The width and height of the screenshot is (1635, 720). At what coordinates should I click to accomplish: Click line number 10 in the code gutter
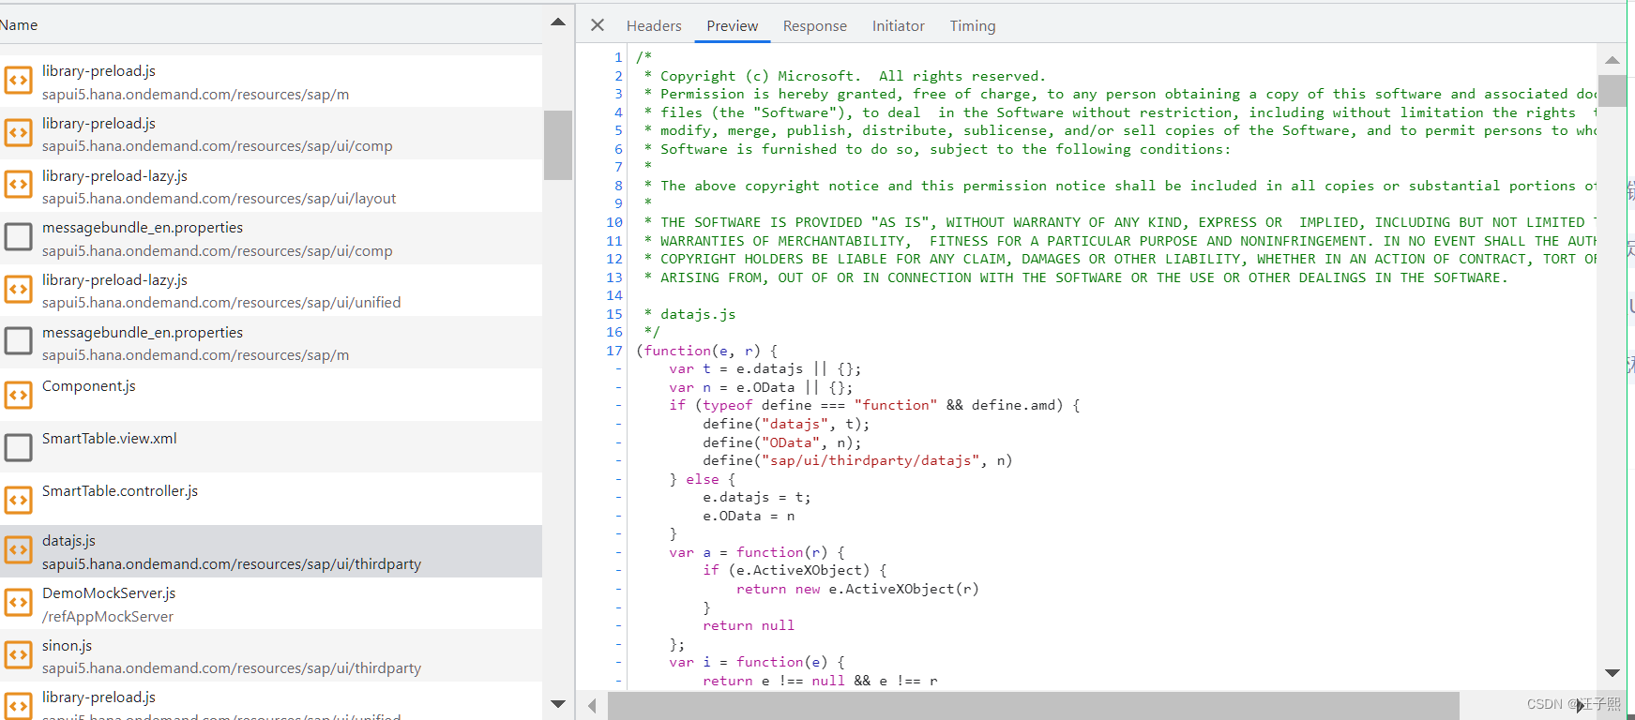(614, 222)
